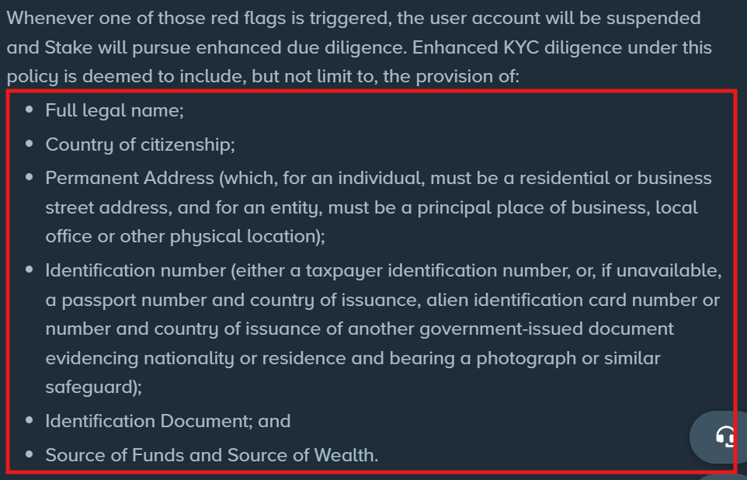
Task: Click the bullet before "Country of citizenship"
Action: [30, 144]
